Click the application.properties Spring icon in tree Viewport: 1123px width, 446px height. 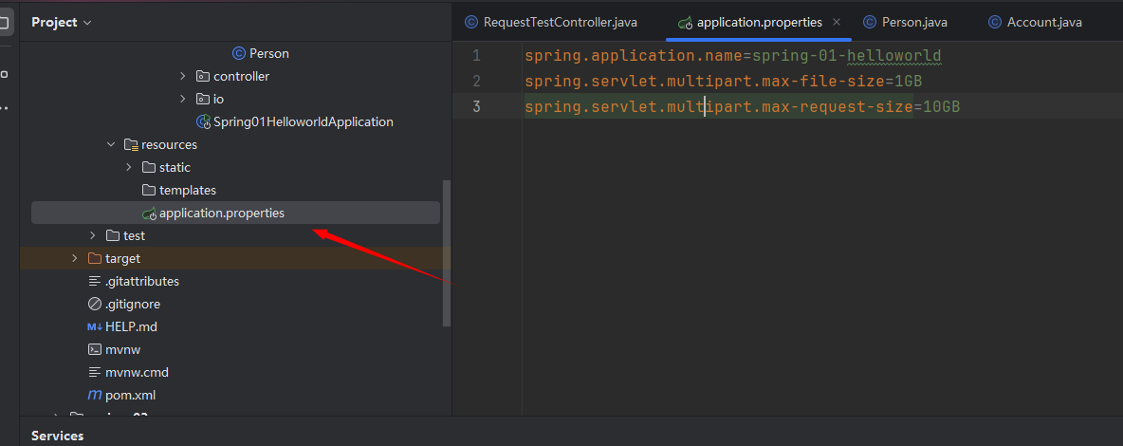[149, 213]
